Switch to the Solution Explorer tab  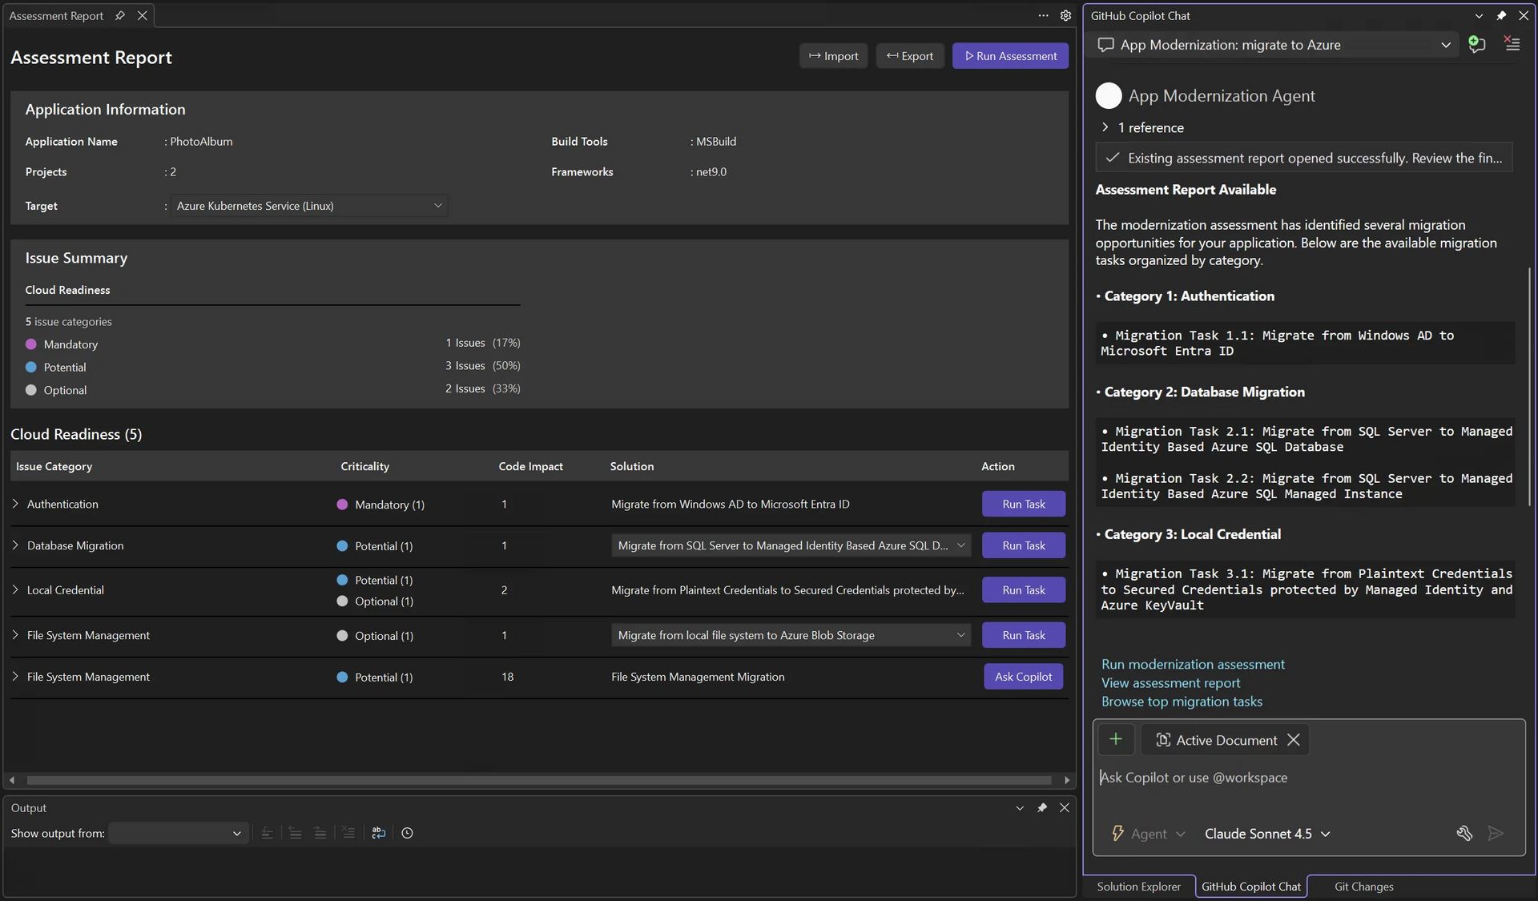point(1138,887)
